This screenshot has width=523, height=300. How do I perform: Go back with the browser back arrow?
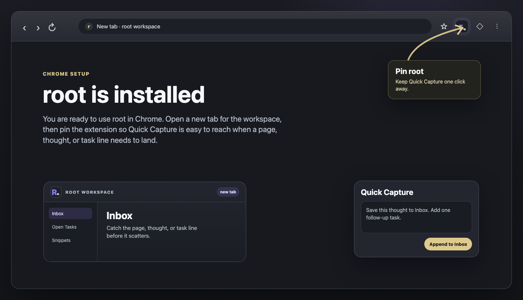pos(25,28)
